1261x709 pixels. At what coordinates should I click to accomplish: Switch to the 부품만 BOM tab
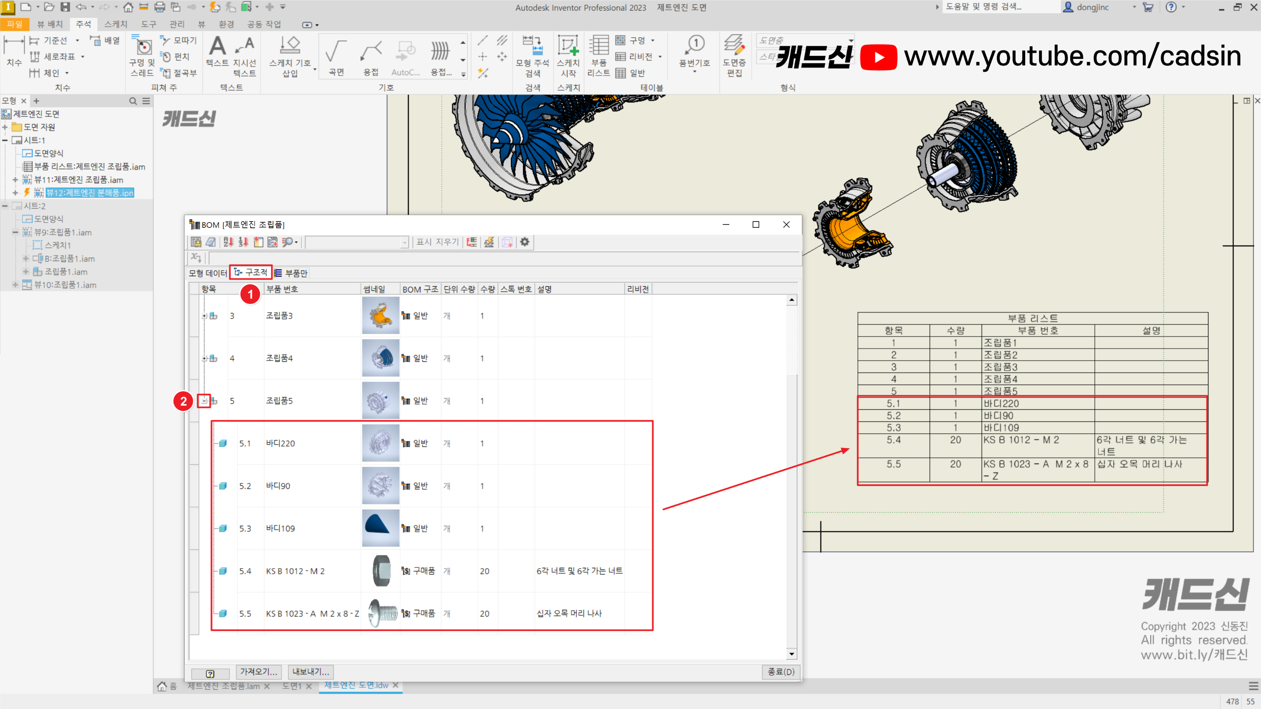coord(291,273)
